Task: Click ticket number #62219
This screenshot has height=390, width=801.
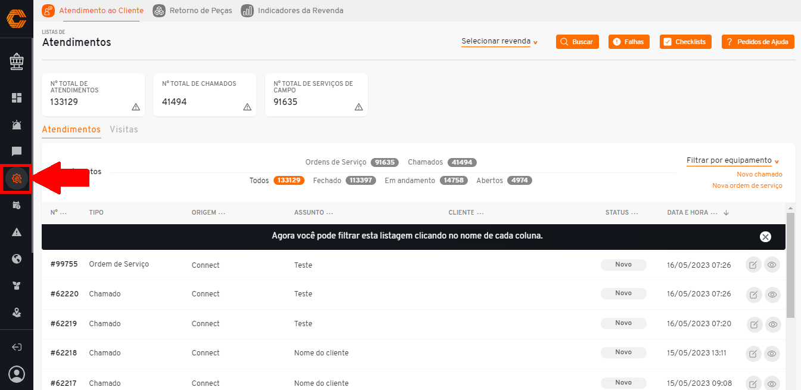Action: click(x=64, y=324)
